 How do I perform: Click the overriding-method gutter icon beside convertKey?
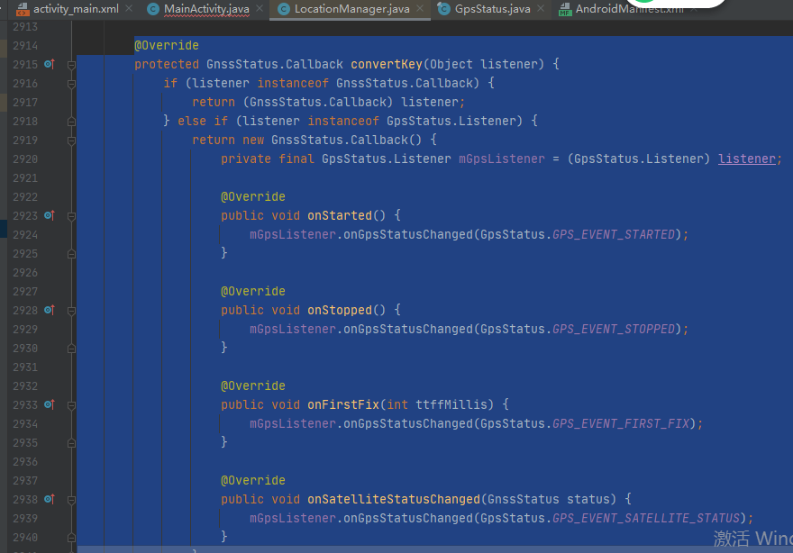tap(50, 64)
